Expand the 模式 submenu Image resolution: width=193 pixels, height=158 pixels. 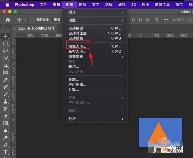coord(95,12)
